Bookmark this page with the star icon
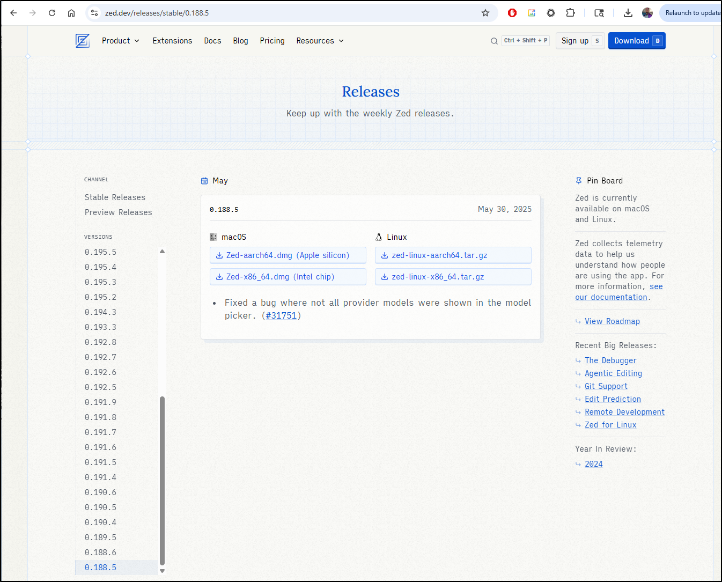Viewport: 722px width, 582px height. point(485,13)
